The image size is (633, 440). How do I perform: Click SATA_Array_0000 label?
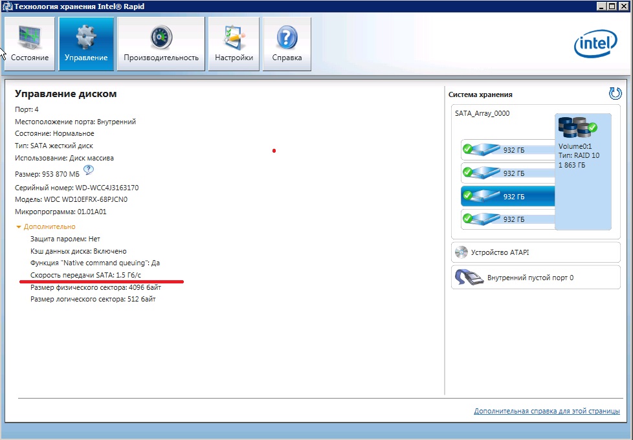482,113
